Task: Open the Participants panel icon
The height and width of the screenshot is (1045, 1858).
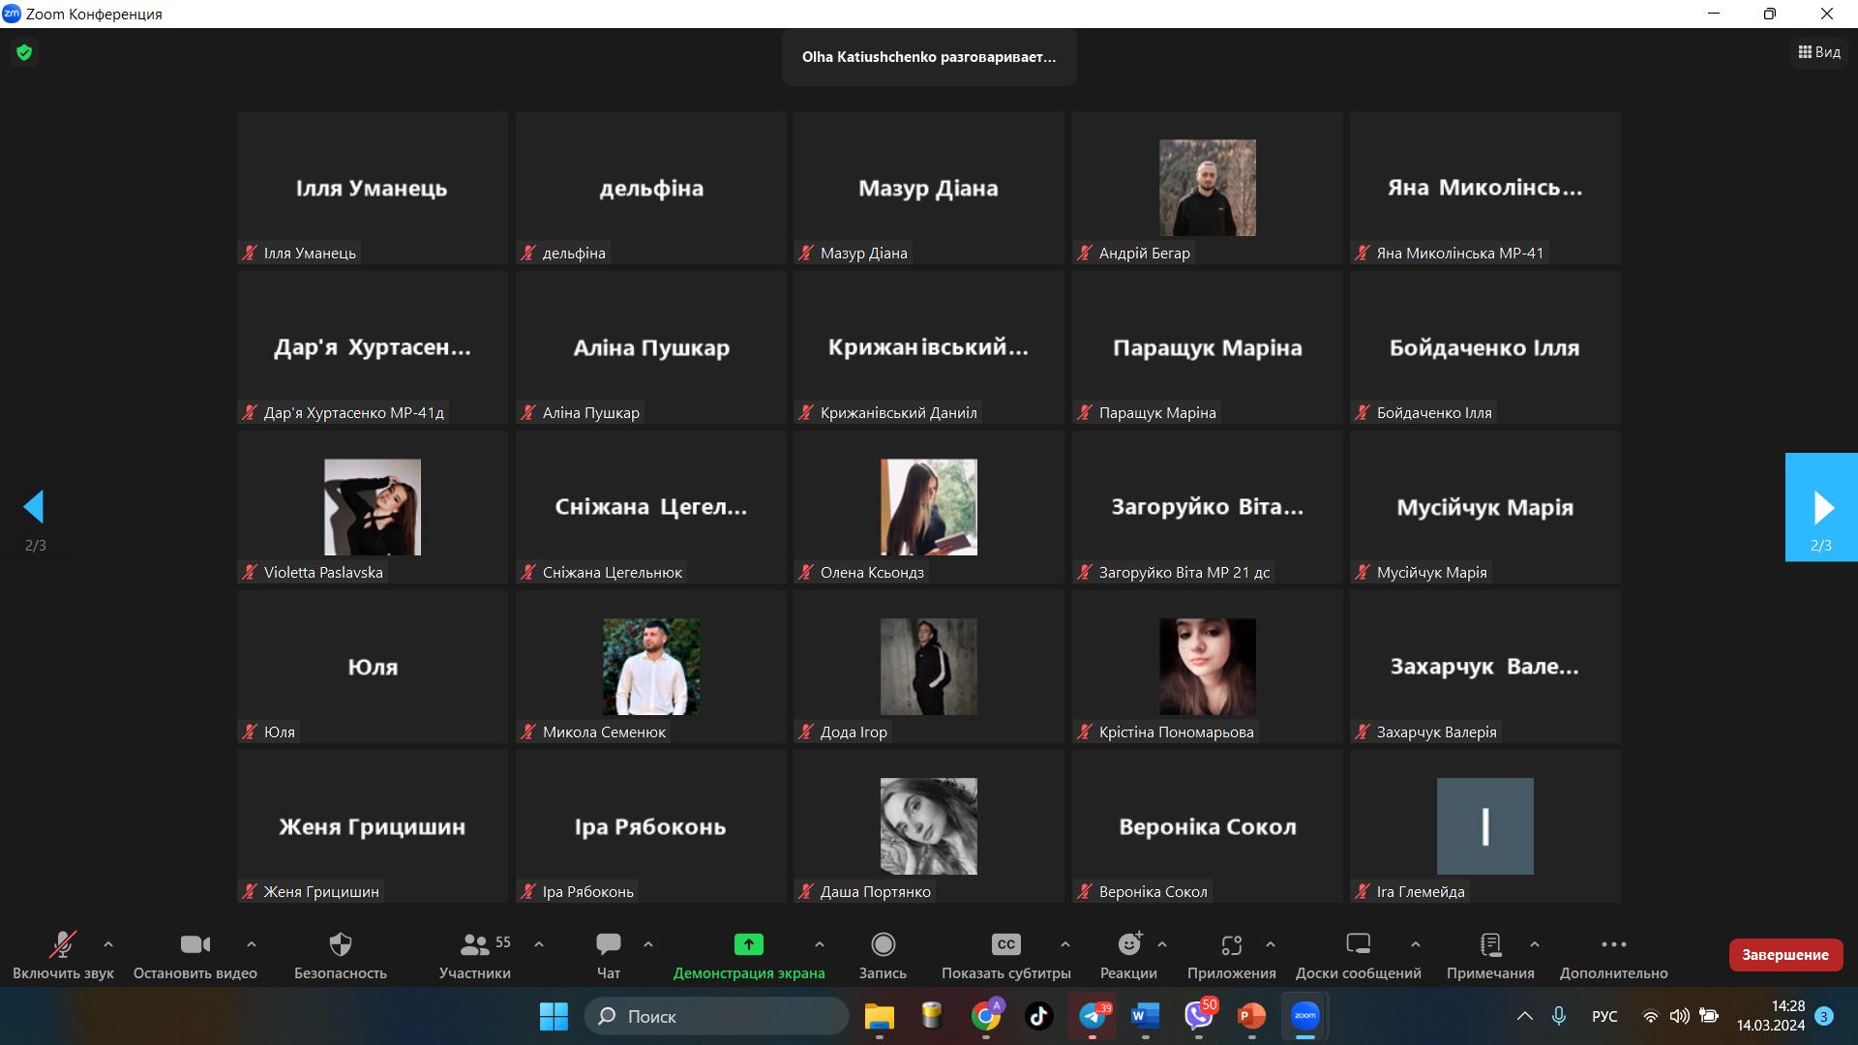Action: pyautogui.click(x=474, y=944)
